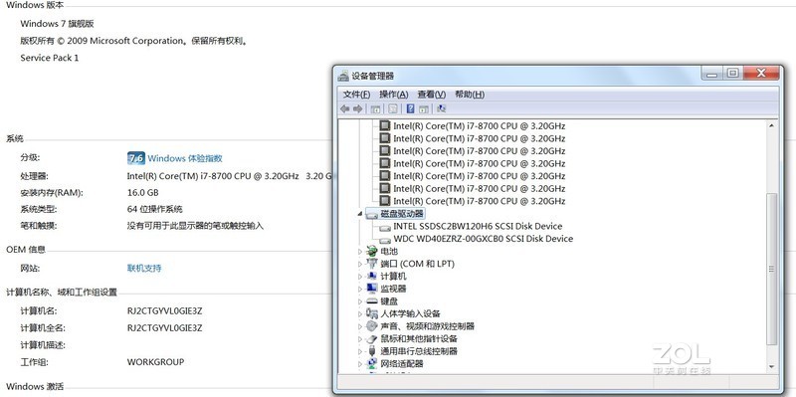This screenshot has width=796, height=397.
Task: Click the Windows 7 旗舰版 edition text
Action: (x=57, y=24)
